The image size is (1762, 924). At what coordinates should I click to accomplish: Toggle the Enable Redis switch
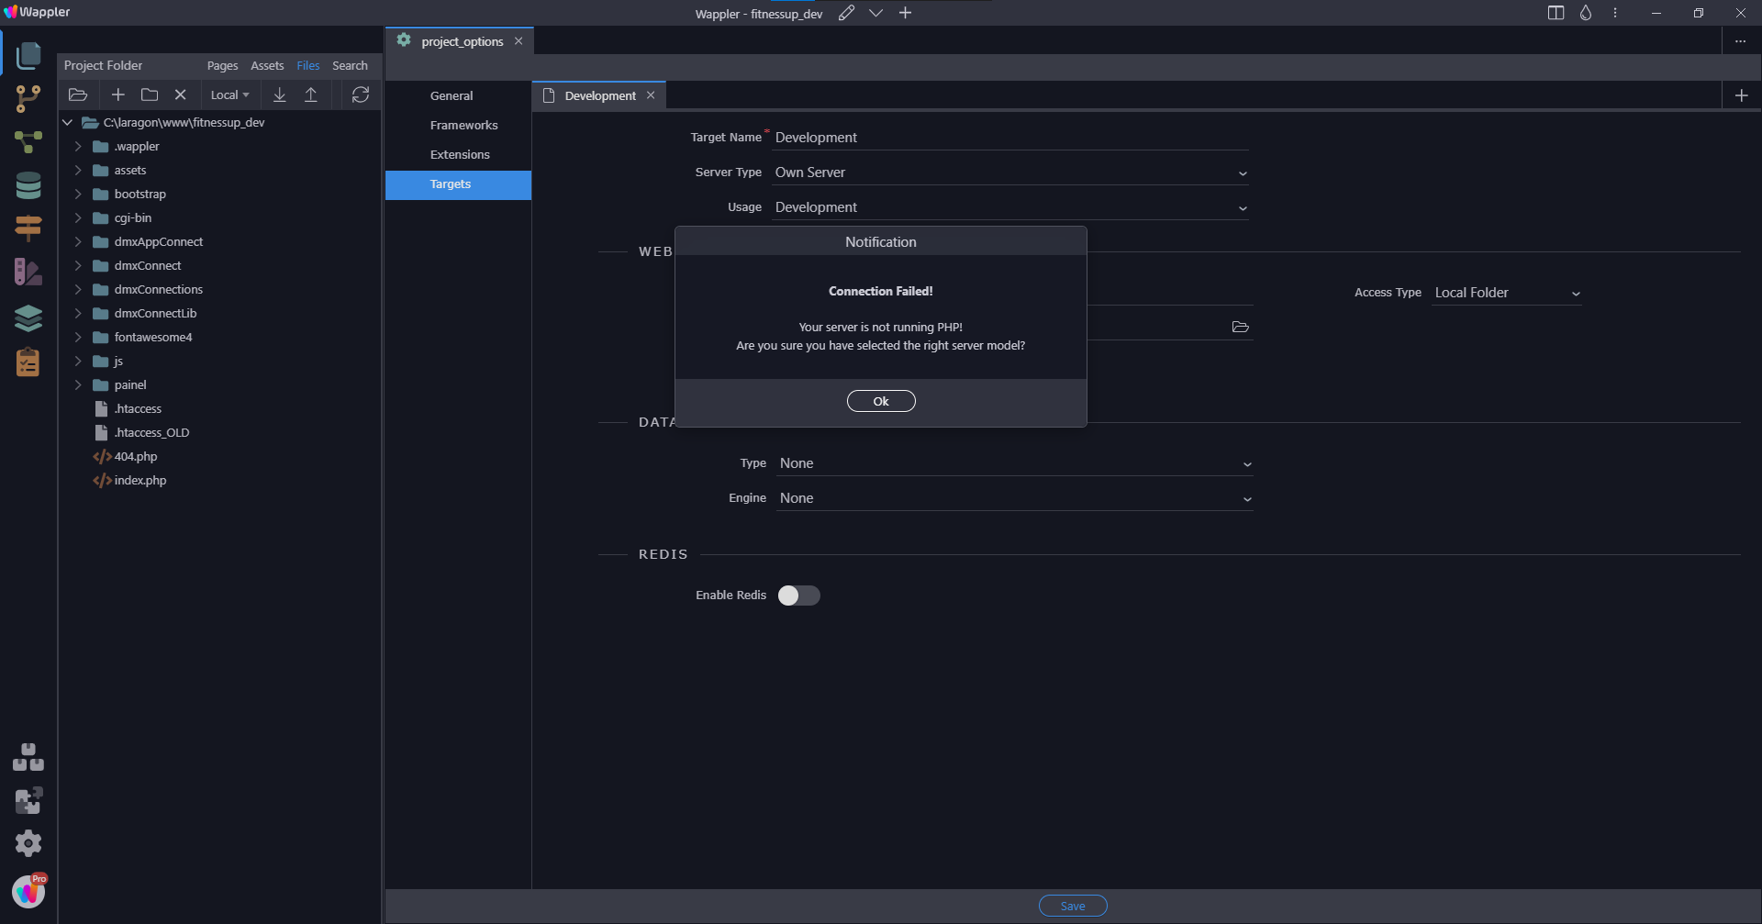coord(798,596)
